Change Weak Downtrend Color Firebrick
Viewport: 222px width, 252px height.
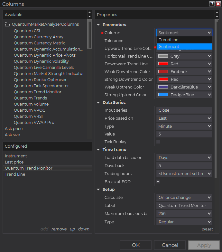coord(184,71)
